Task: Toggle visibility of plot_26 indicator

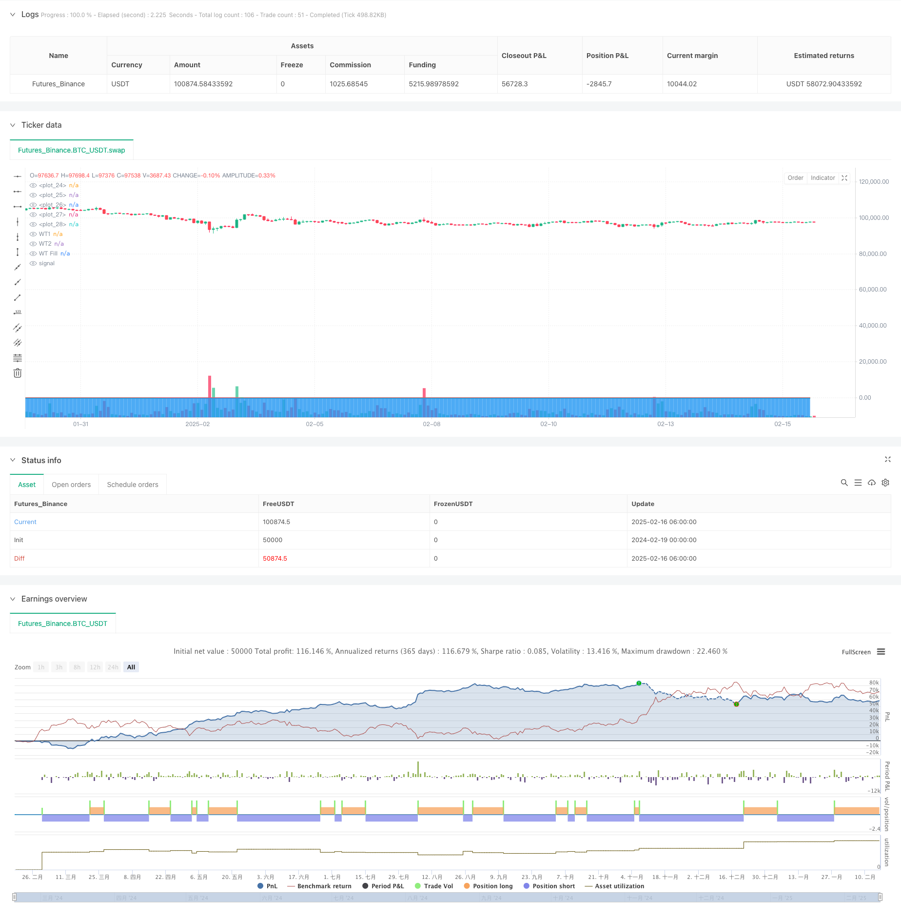Action: 33,205
